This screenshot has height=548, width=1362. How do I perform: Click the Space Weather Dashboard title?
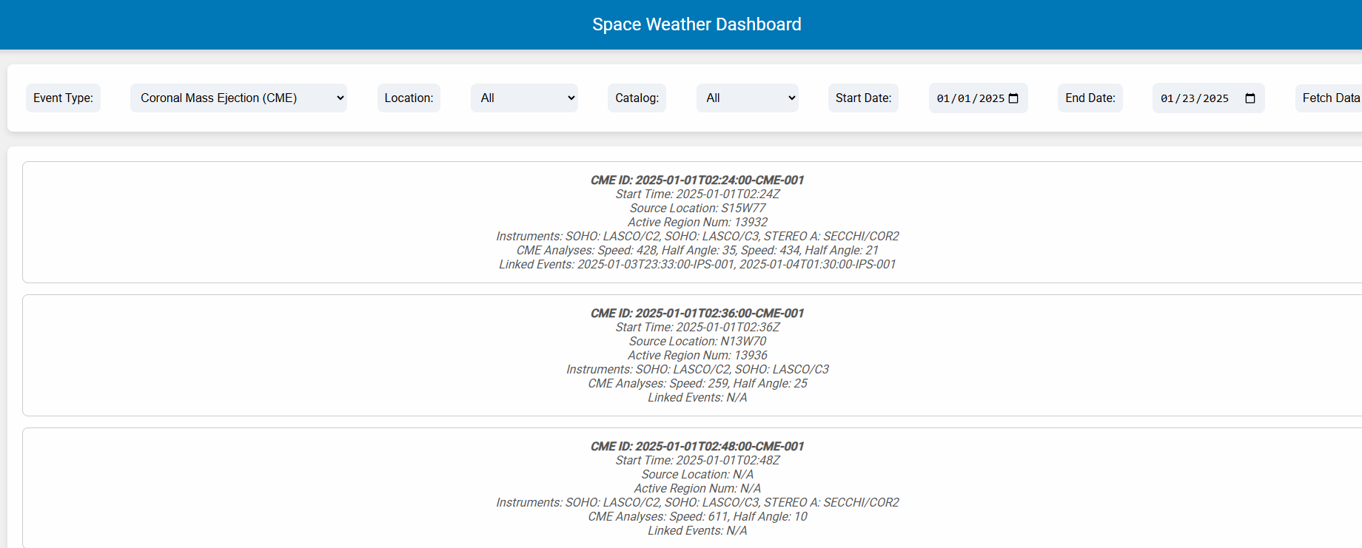tap(697, 24)
